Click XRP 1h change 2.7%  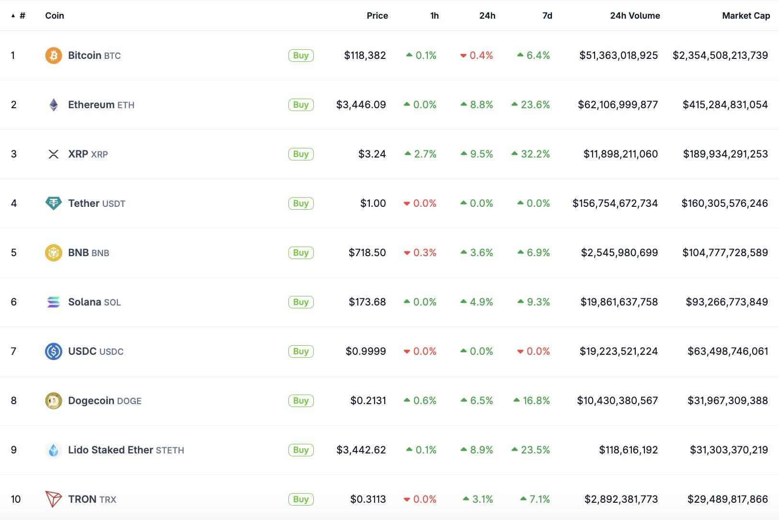[421, 154]
